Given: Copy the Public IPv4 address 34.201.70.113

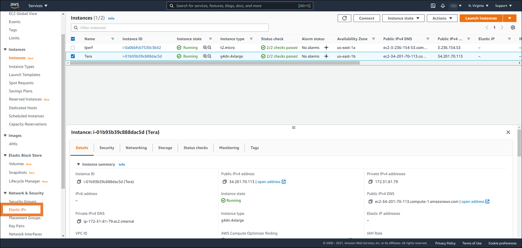Looking at the screenshot, I should (x=225, y=182).
